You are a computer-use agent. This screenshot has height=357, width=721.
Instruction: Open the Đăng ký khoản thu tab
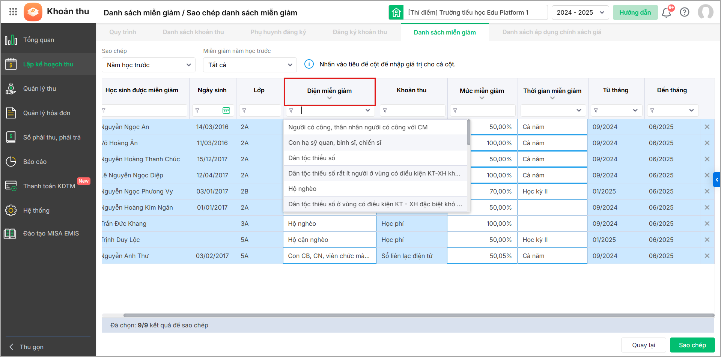tap(360, 32)
